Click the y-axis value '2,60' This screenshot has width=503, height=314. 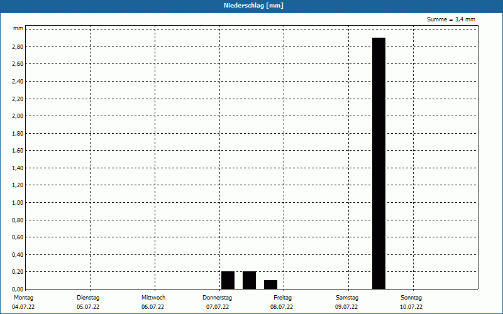pyautogui.click(x=18, y=64)
